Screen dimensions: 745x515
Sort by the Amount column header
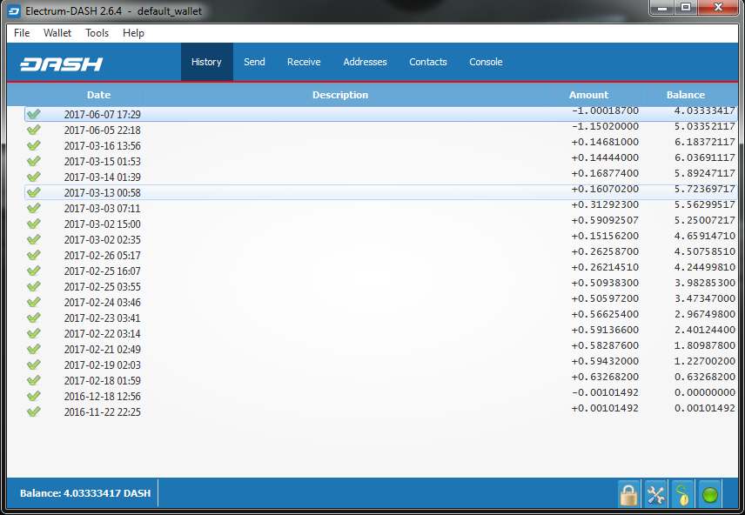click(588, 95)
